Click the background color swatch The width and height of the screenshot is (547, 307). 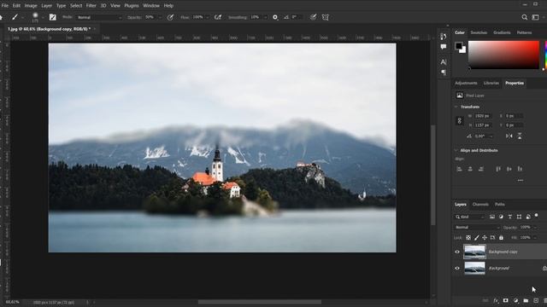[x=463, y=50]
